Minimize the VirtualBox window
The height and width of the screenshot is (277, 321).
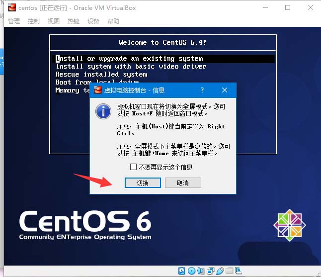265,7
